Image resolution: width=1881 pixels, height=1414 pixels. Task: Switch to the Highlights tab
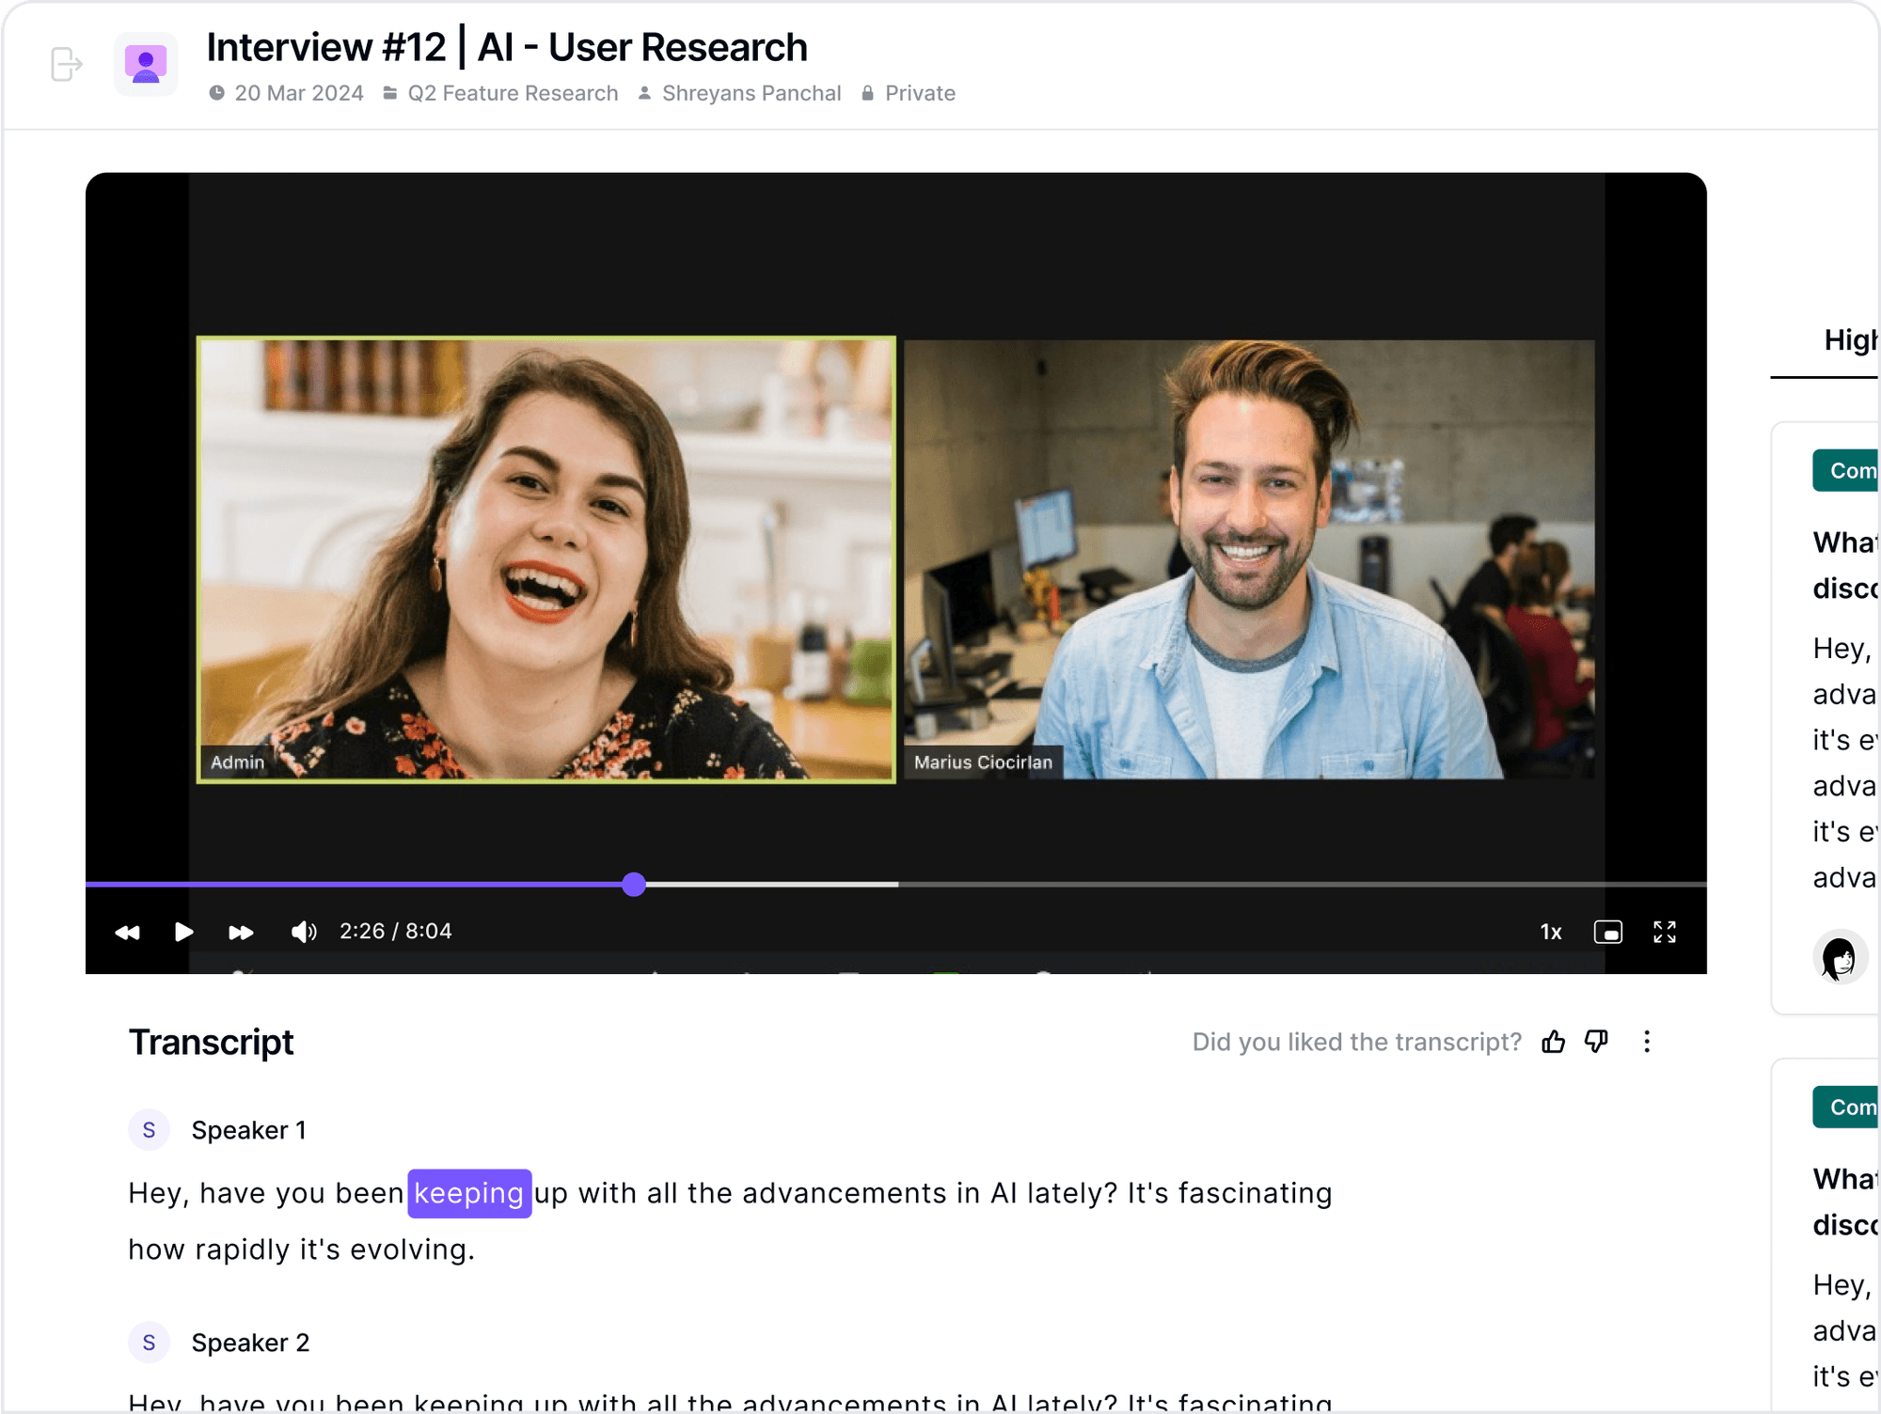(x=1848, y=340)
